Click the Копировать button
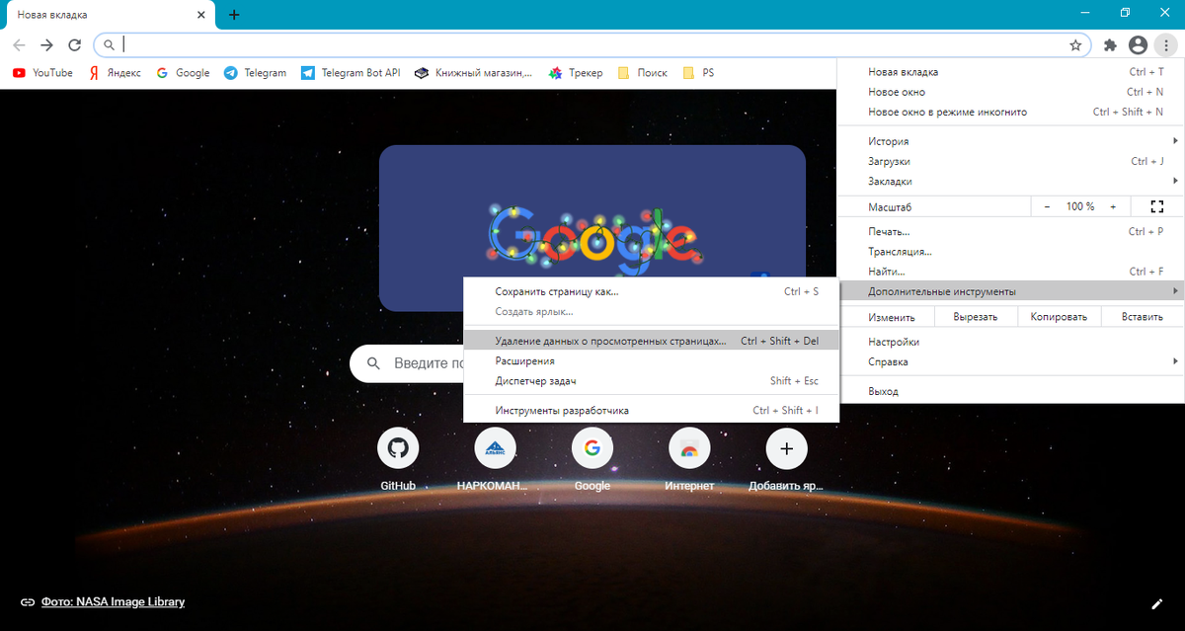 pyautogui.click(x=1059, y=317)
